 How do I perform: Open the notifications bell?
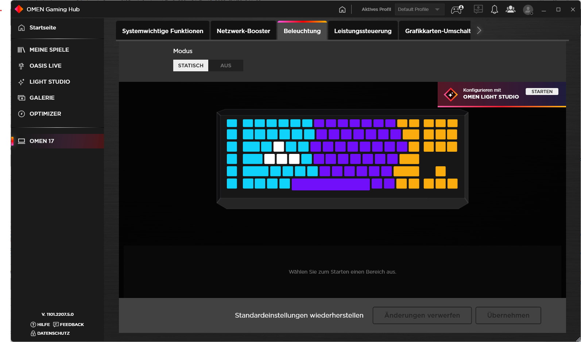click(x=495, y=9)
